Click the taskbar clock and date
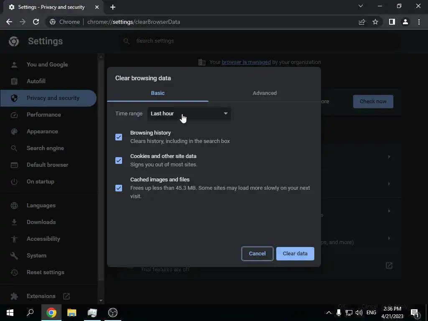The width and height of the screenshot is (428, 321). pyautogui.click(x=392, y=313)
